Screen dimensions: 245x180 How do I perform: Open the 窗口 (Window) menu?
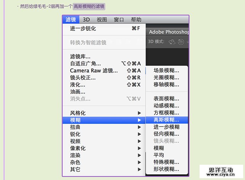pos(119,20)
